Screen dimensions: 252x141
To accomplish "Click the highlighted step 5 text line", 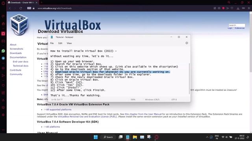I will [x=113, y=72].
